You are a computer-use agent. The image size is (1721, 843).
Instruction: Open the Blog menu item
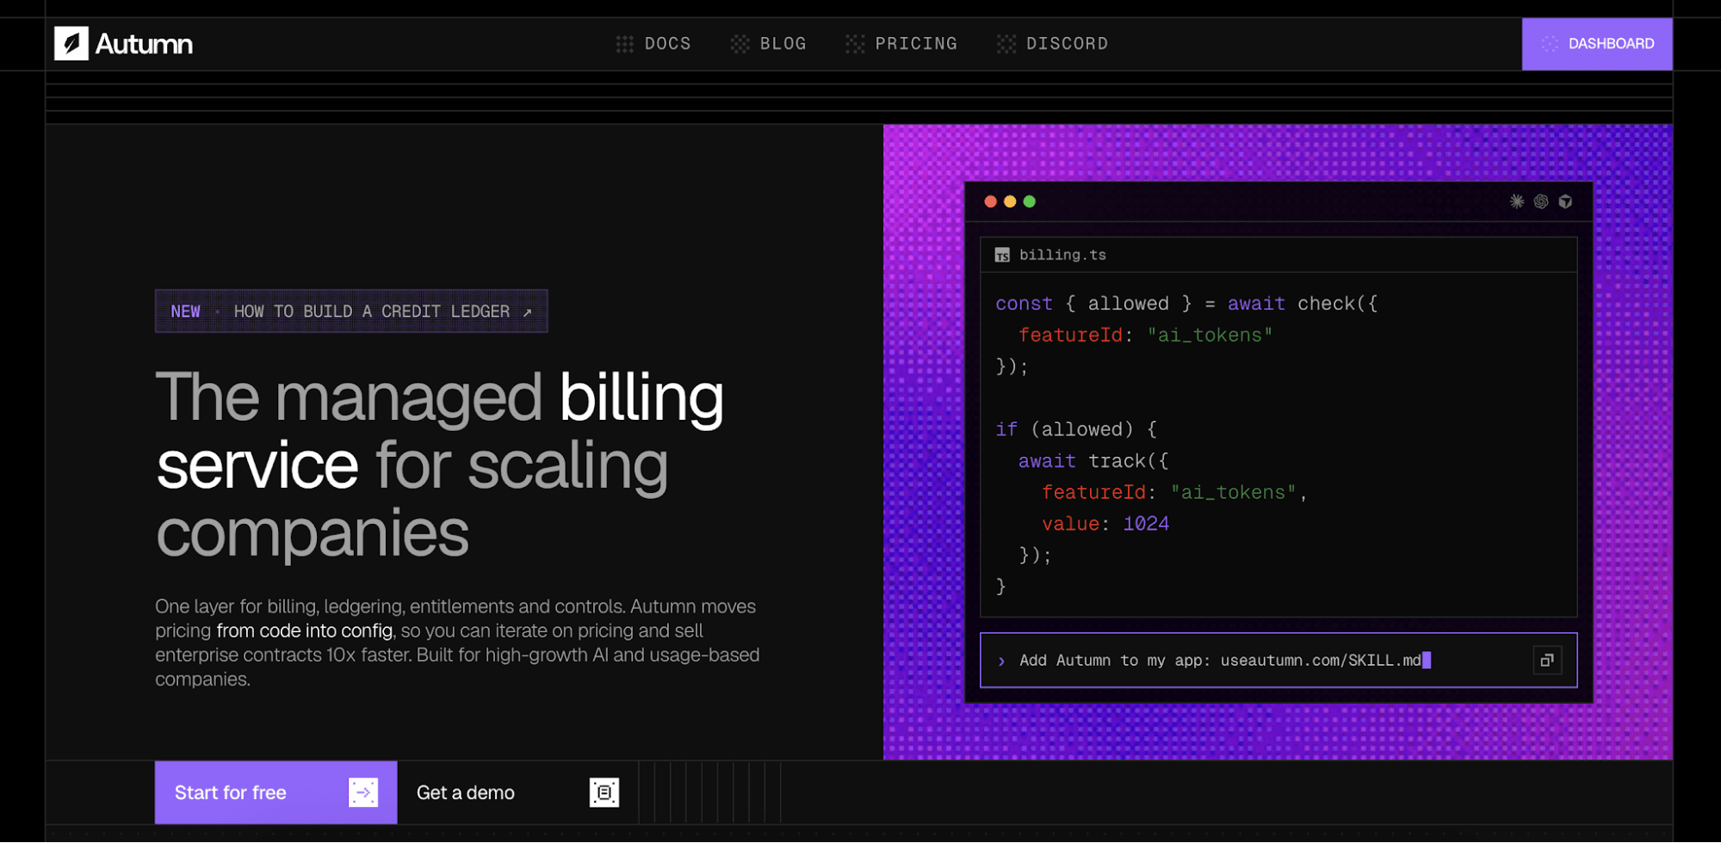[769, 43]
